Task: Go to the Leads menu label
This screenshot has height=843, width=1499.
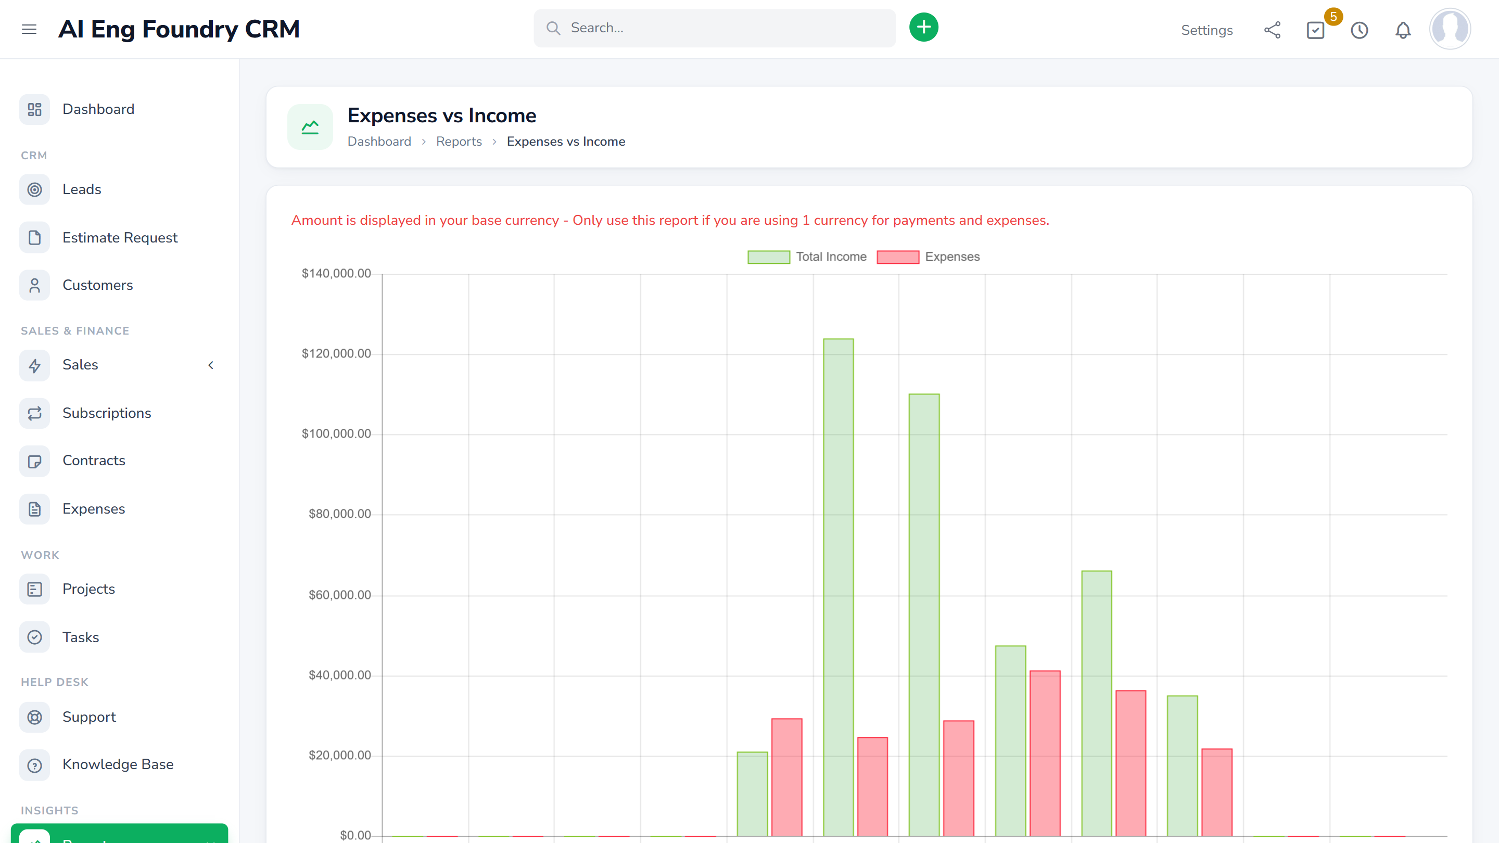Action: coord(82,189)
